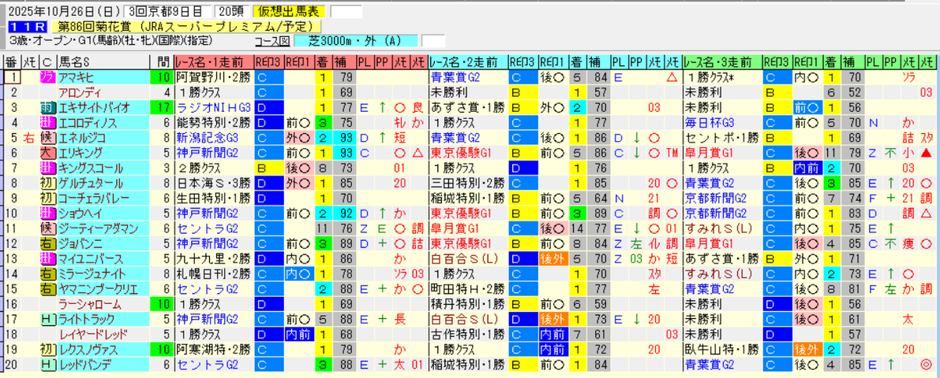940x378 pixels.
Task: Click the H badge beside レッドバンデ
Action: [x=47, y=364]
